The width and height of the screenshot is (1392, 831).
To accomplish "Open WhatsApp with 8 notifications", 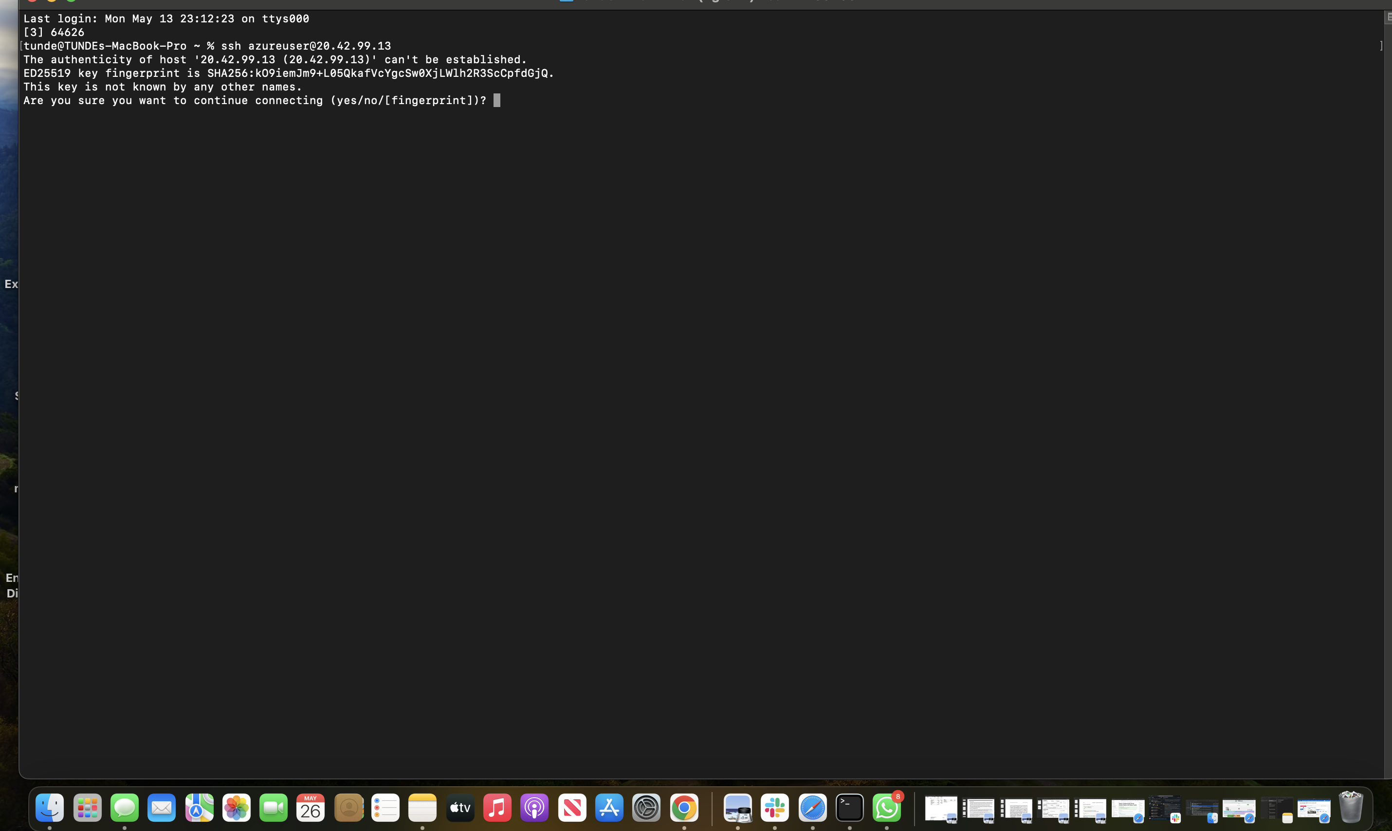I will click(887, 808).
